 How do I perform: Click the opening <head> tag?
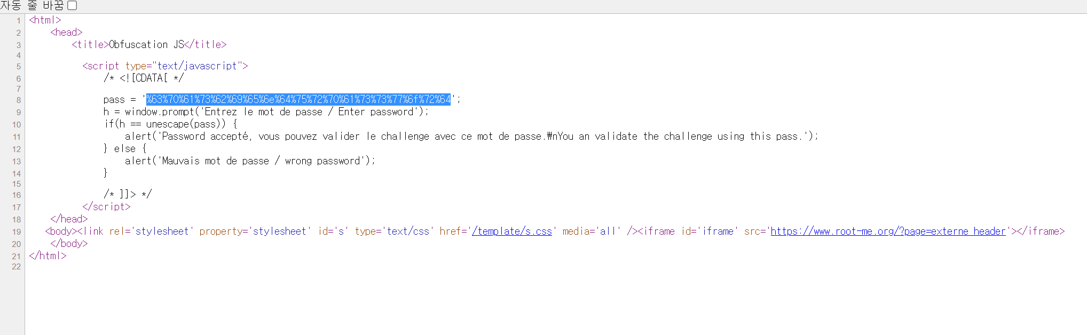66,32
